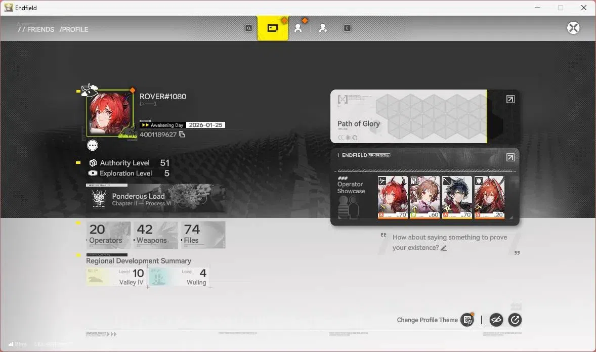Select the level 60 showcase operator
This screenshot has width=596, height=352.
[424, 197]
